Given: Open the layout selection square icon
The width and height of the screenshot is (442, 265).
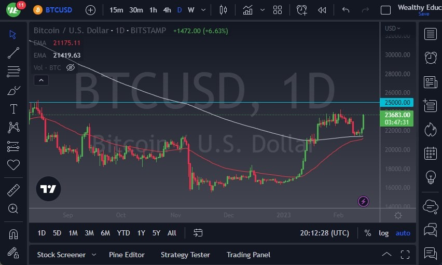Looking at the screenshot, I should [385, 10].
